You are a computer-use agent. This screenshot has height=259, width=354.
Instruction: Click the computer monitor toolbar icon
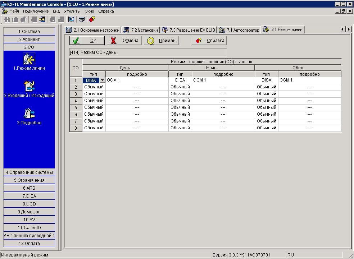click(71, 20)
